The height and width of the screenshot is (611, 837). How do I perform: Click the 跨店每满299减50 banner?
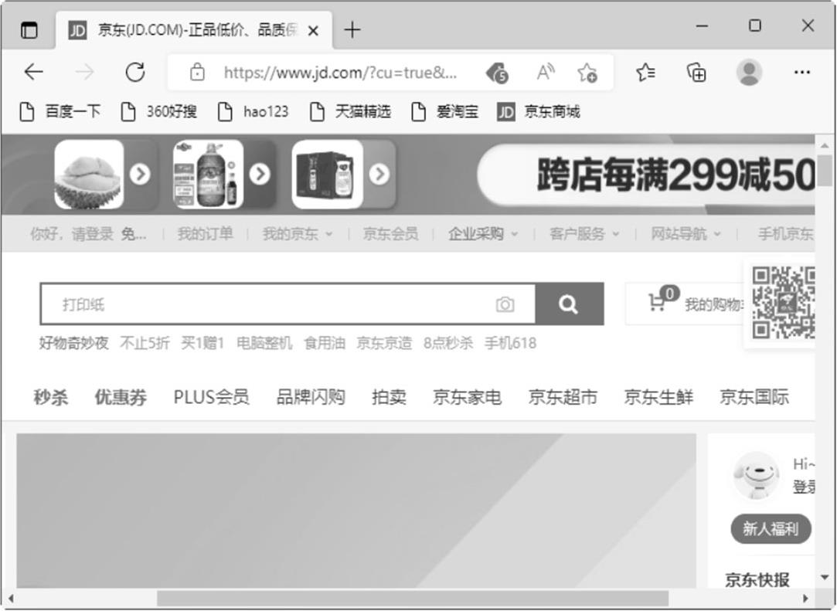(x=646, y=175)
